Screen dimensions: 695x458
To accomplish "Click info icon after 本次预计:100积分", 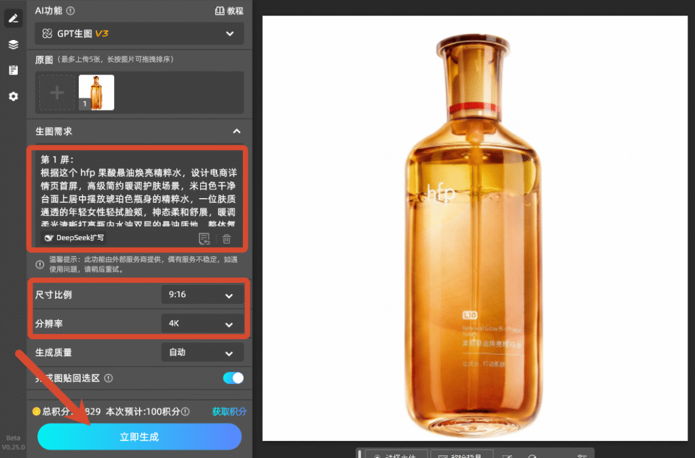I will (185, 411).
